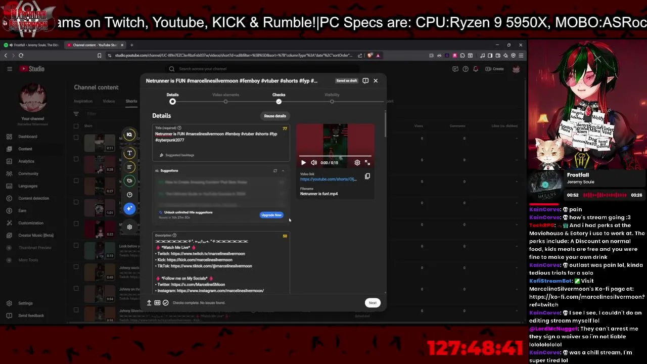Open the Studio help icon
Image resolution: width=647 pixels, height=364 pixels.
466,69
